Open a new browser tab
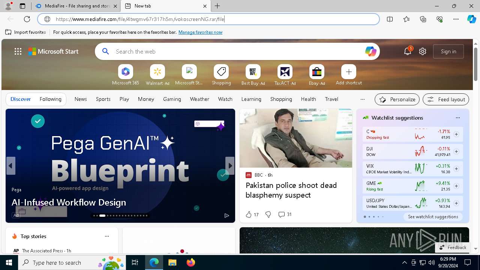Screen dimensions: 480x270 tap(217, 6)
